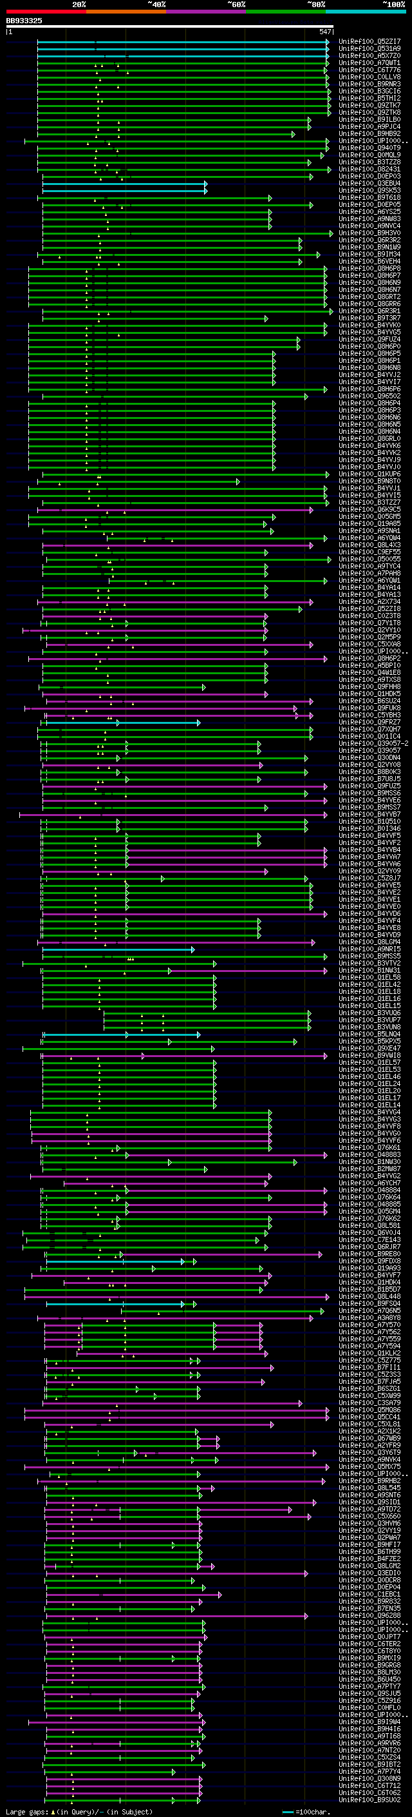Viewport: 412px width, 1817px height.
Task: Click the green bar of UniRef100_B3VUQ6
Action: tap(207, 1014)
